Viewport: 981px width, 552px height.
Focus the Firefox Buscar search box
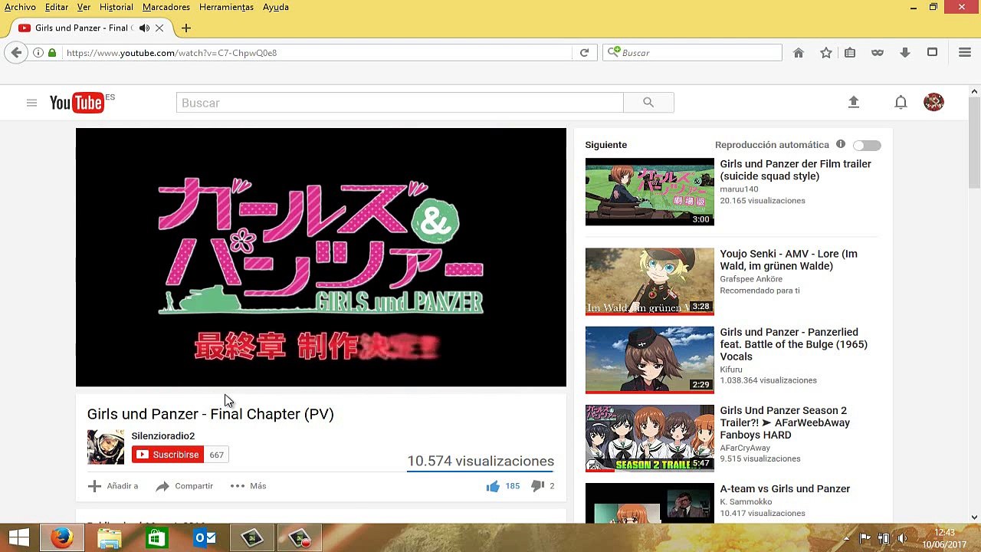pyautogui.click(x=692, y=53)
